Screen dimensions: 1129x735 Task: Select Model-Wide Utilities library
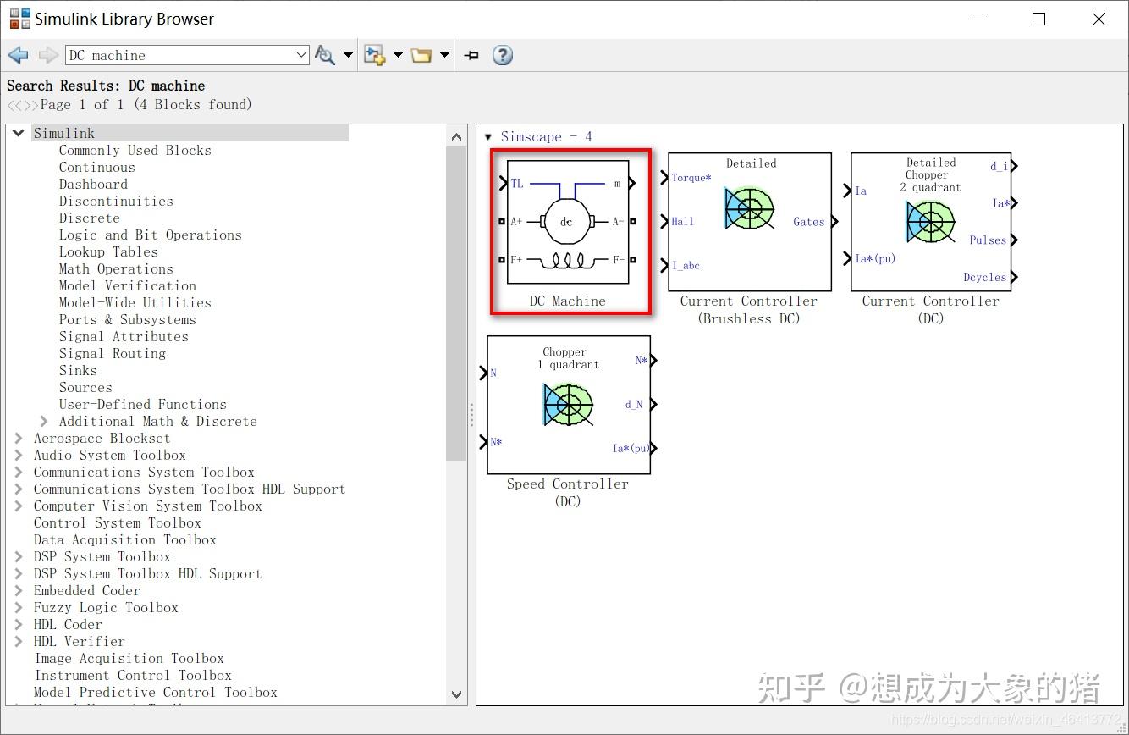(x=135, y=302)
